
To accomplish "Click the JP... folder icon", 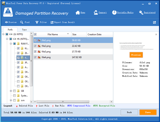I will [x=22, y=62].
